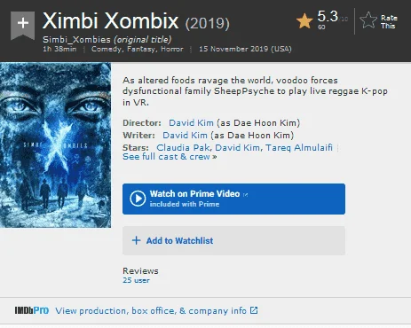The image size is (411, 328).
Task: Click Watch on Prime Video button
Action: pyautogui.click(x=233, y=199)
